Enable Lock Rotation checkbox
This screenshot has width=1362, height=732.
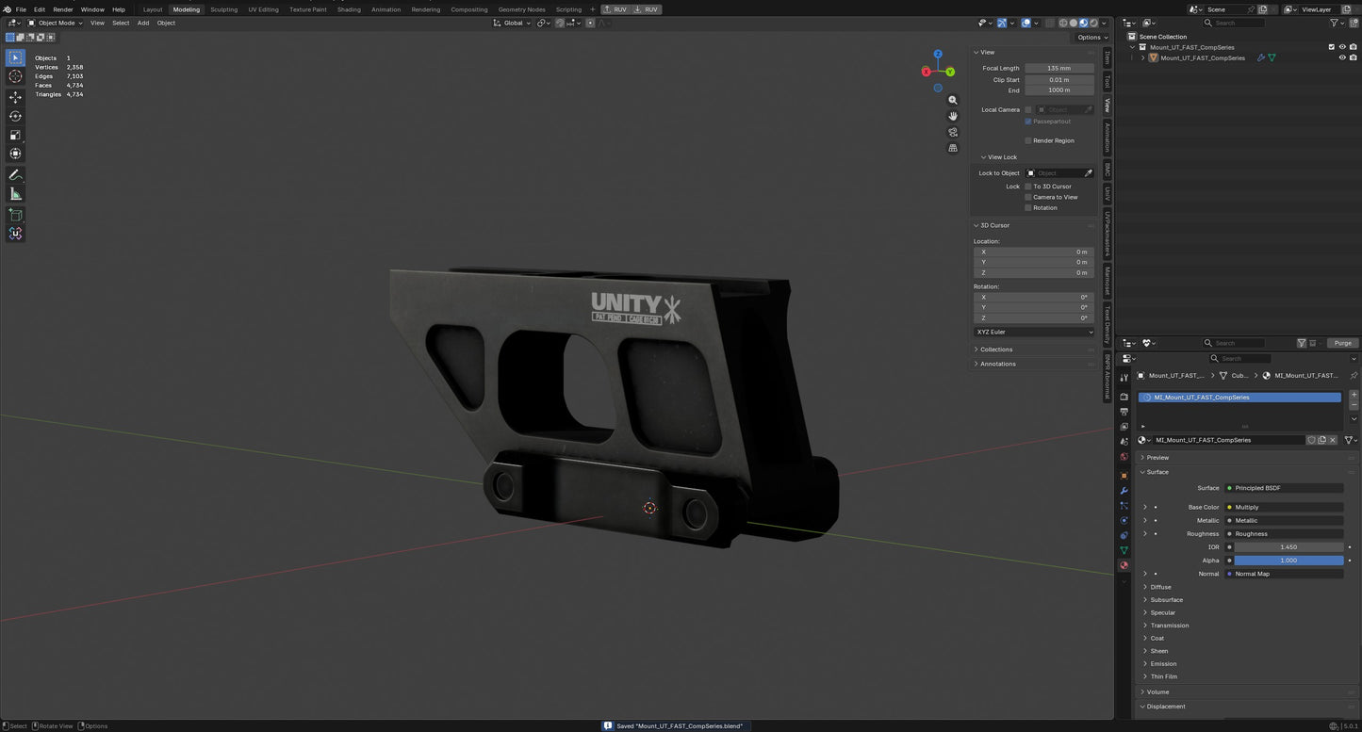pyautogui.click(x=1027, y=207)
